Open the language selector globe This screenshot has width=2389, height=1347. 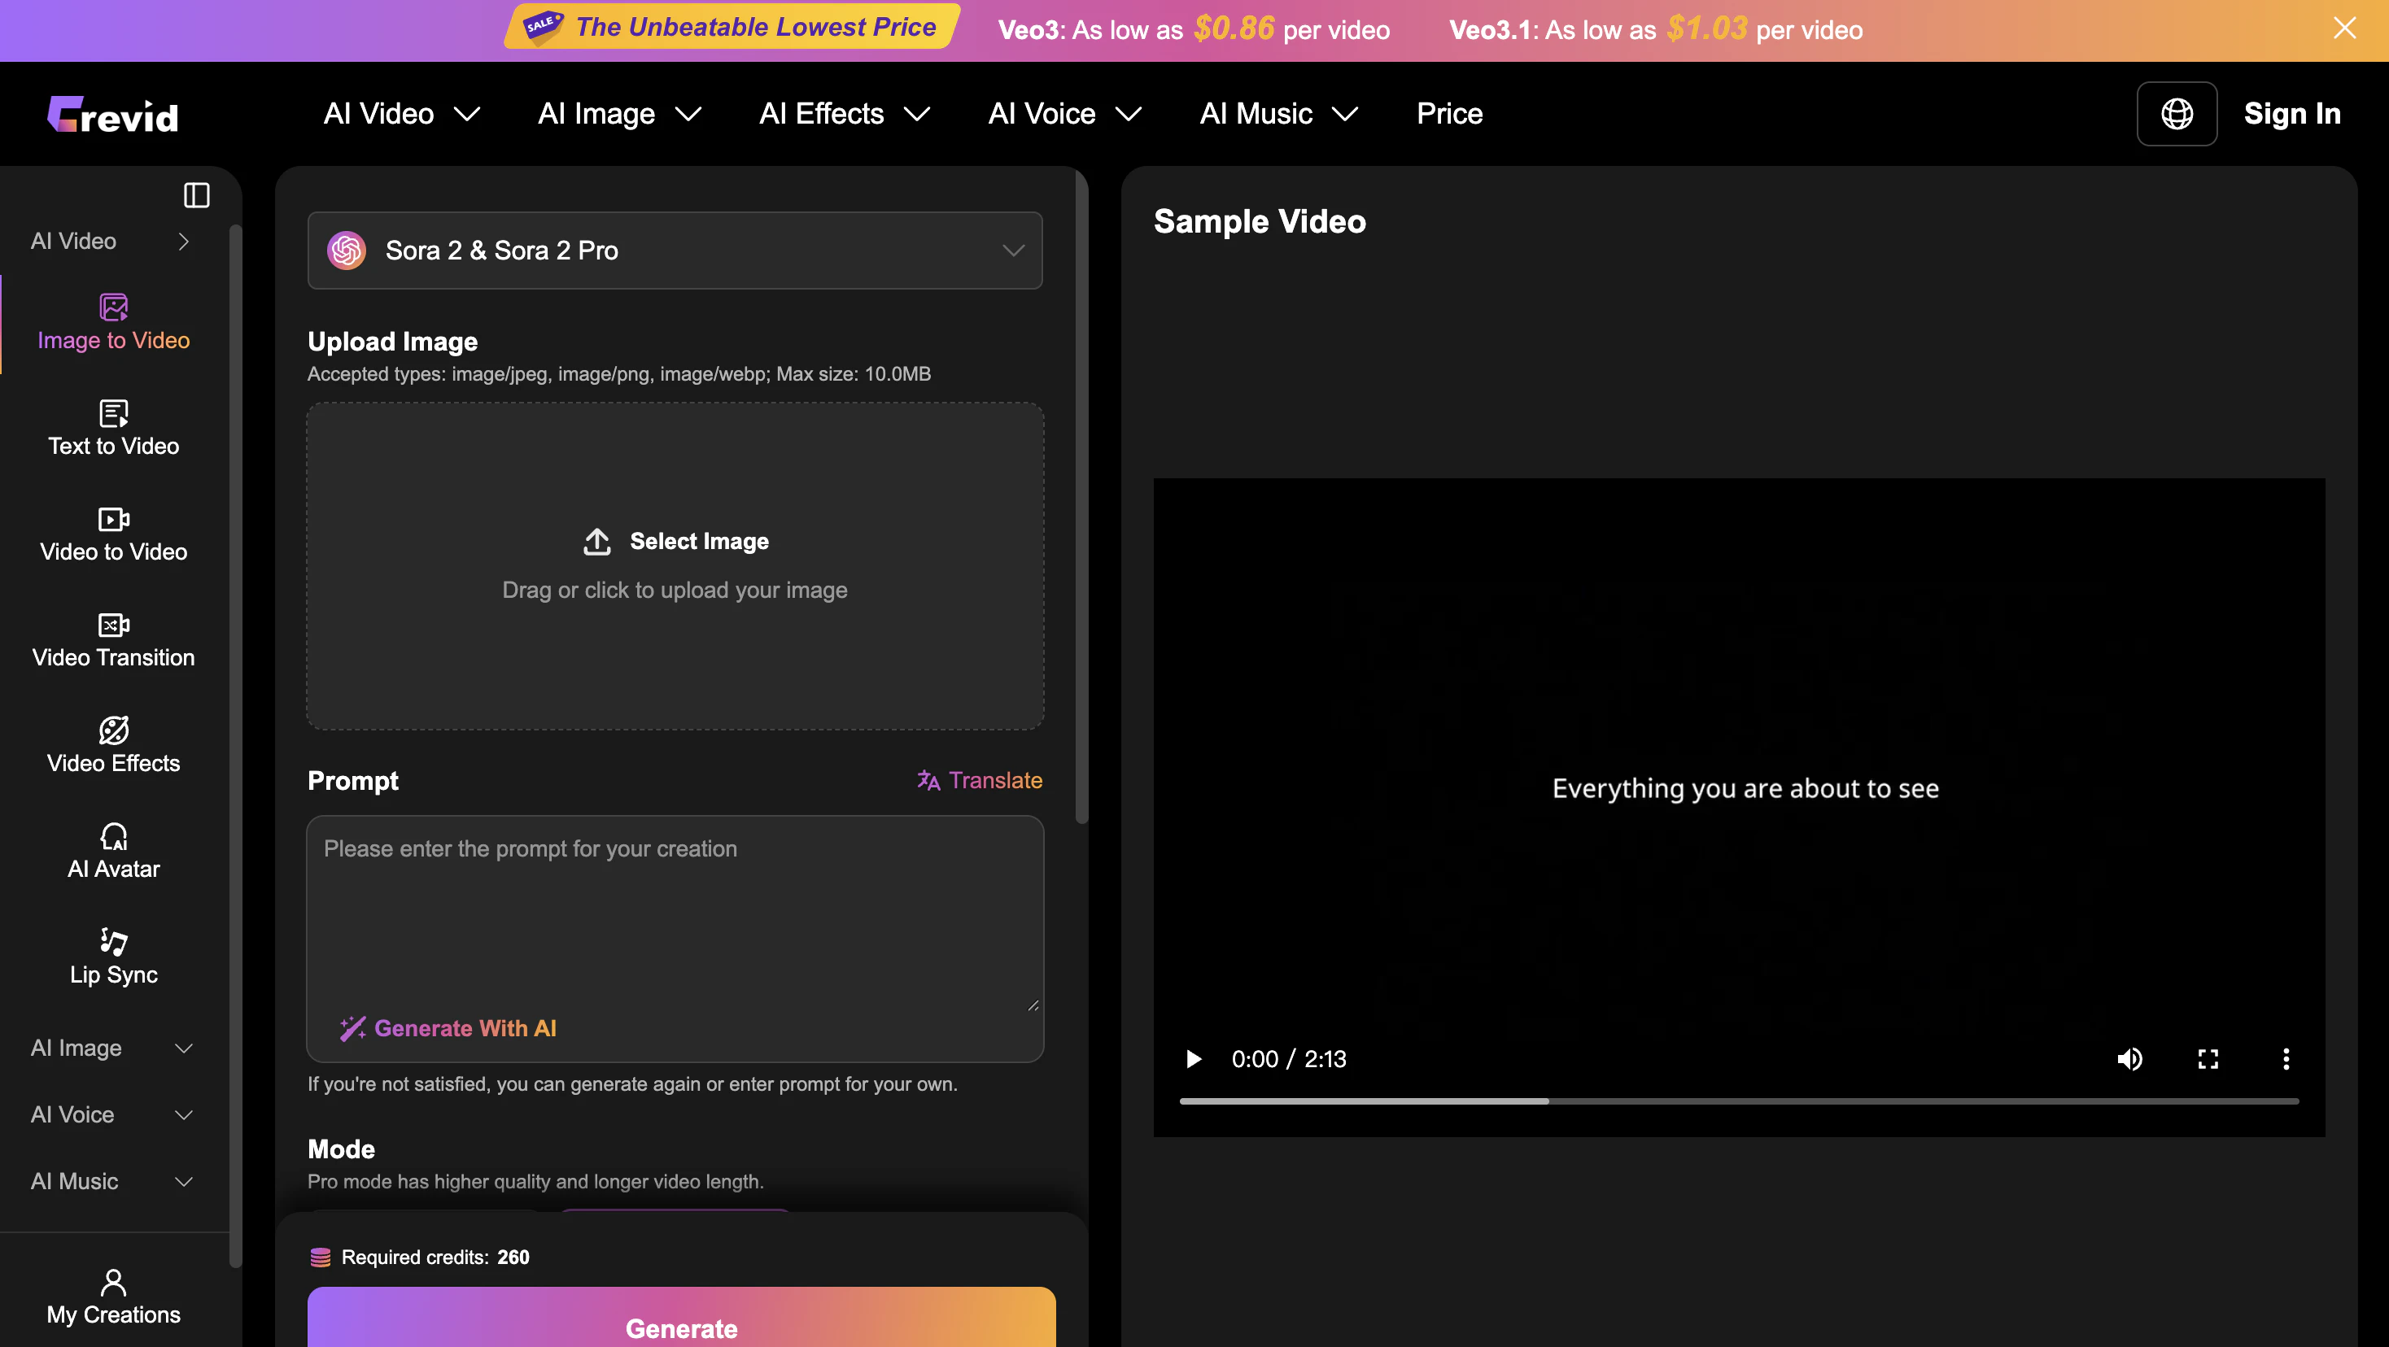coord(2177,113)
